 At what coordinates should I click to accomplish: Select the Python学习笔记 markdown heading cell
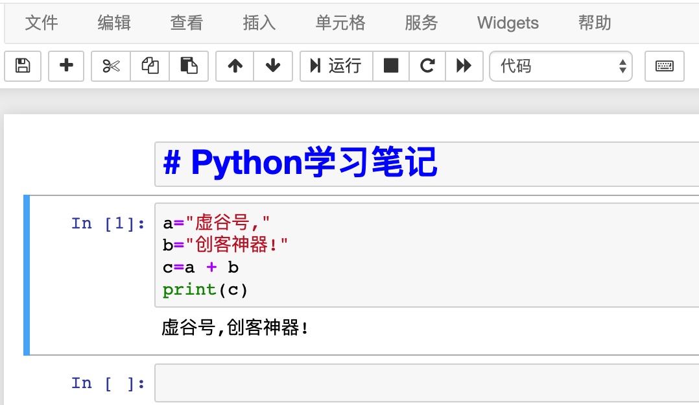point(427,164)
